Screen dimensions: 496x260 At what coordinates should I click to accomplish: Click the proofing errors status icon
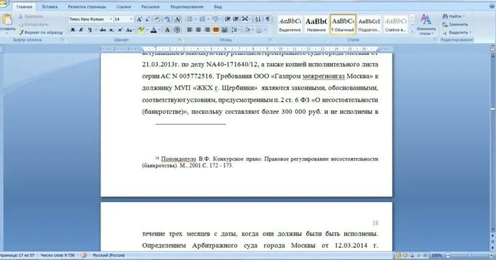[x=84, y=255]
